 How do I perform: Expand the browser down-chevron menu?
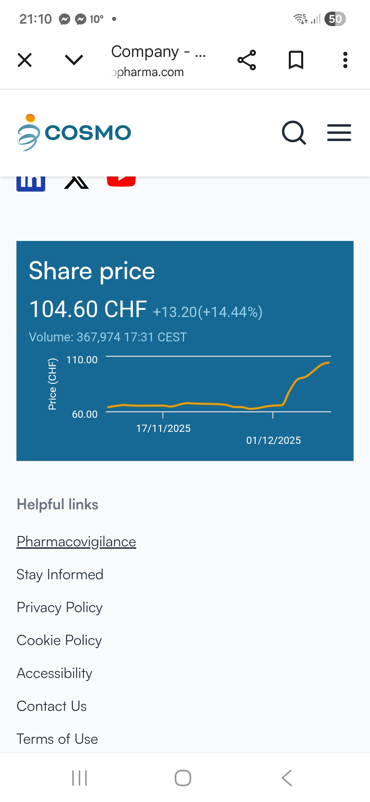(x=74, y=60)
